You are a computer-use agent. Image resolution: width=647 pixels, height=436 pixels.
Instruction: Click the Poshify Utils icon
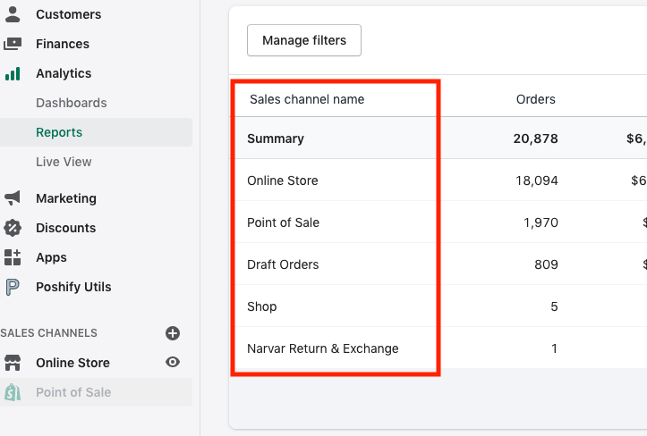click(13, 287)
